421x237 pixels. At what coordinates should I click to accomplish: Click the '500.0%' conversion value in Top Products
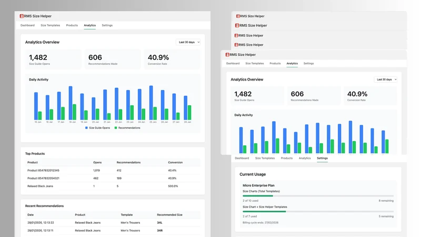coord(173,186)
